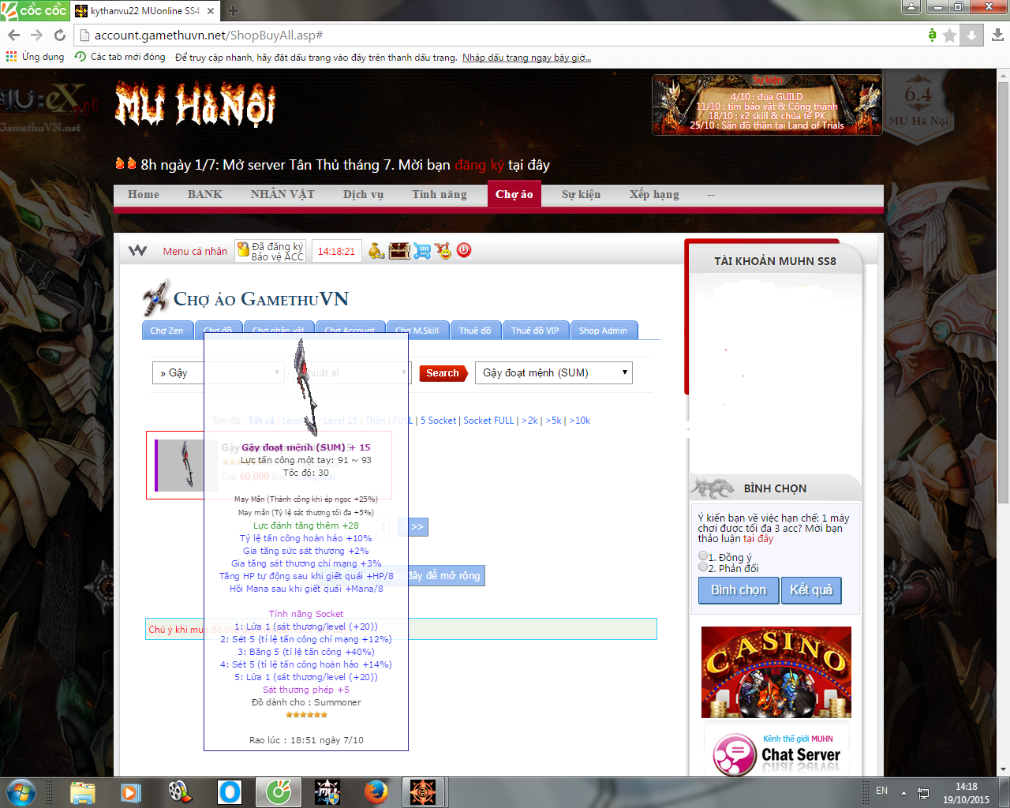This screenshot has height=808, width=1010.
Task: Open the Xếp hạng menu
Action: click(x=654, y=194)
